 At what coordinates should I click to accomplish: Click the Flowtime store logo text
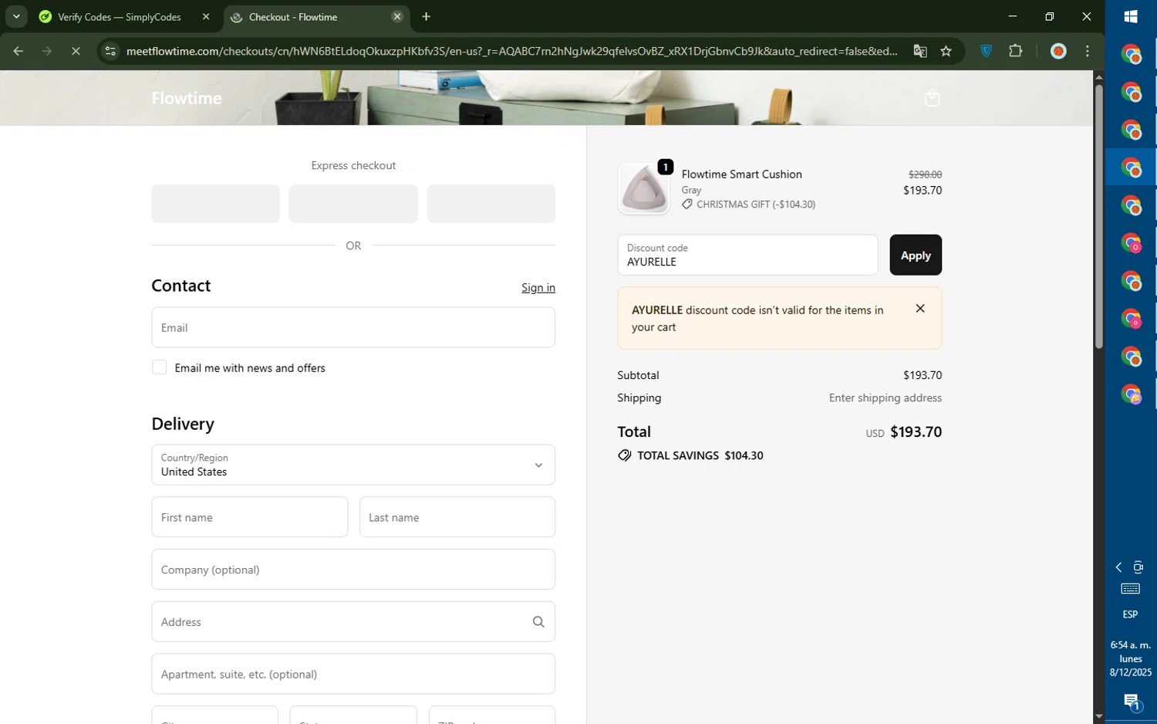[187, 98]
